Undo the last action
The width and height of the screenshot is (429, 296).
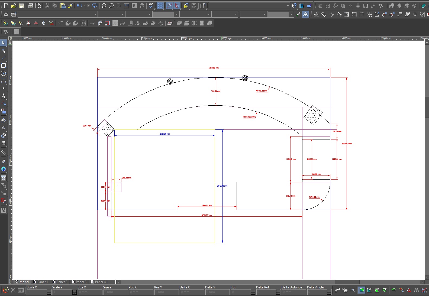point(79,6)
